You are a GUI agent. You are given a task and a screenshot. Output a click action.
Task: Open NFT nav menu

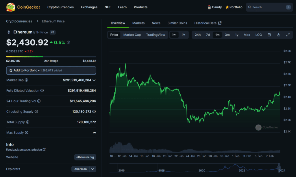pos(108,7)
